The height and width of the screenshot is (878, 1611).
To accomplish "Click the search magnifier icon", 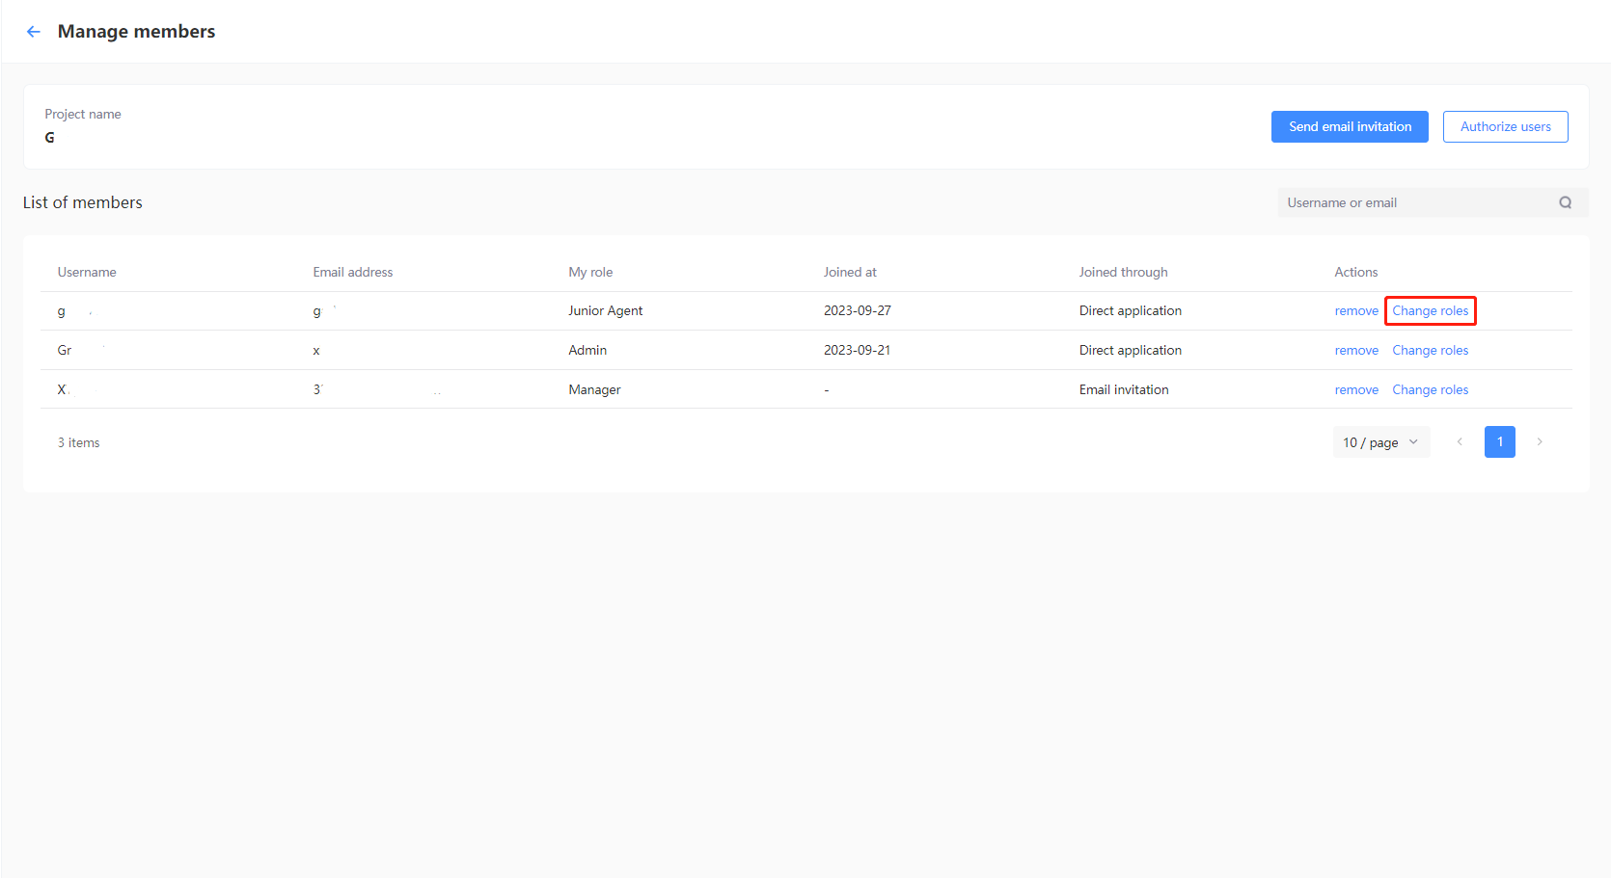I will pos(1565,202).
